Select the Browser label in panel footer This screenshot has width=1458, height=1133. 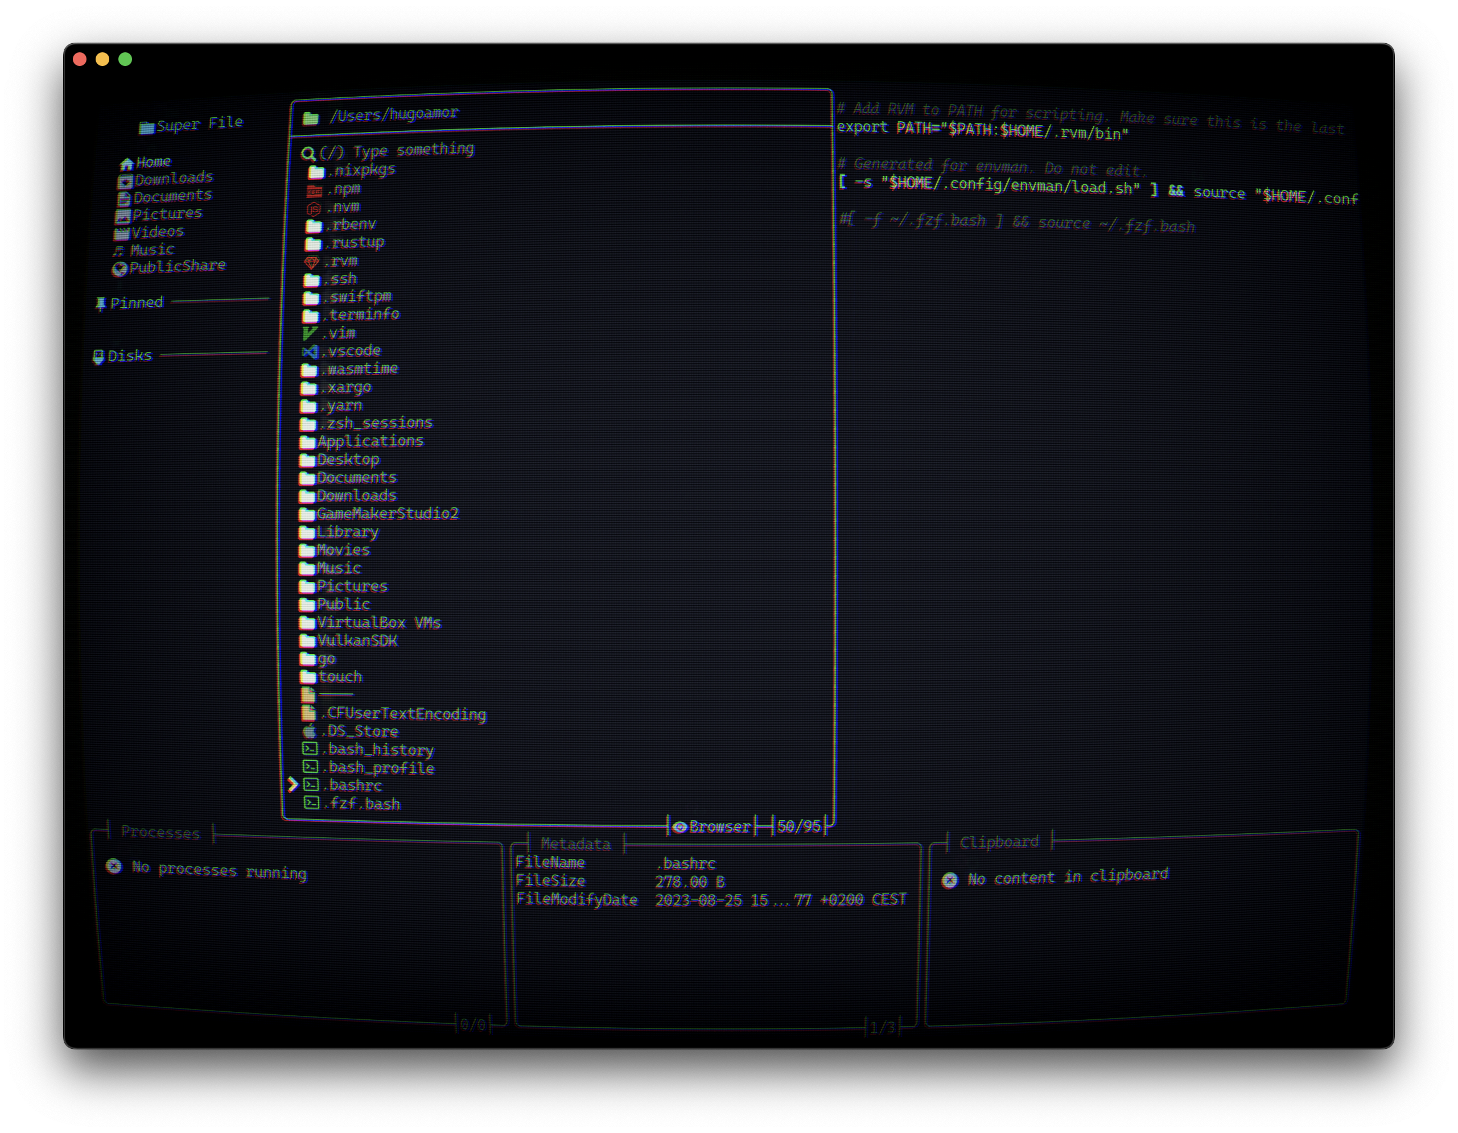click(x=720, y=827)
